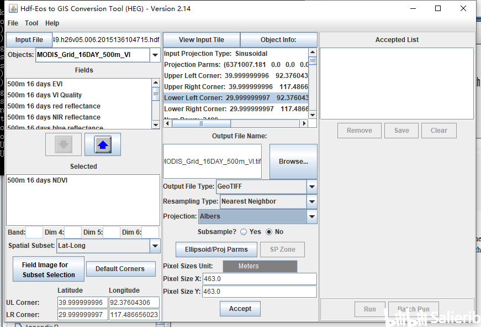Screen dimensions: 481x327
Task: Open the File menu
Action: [13, 23]
